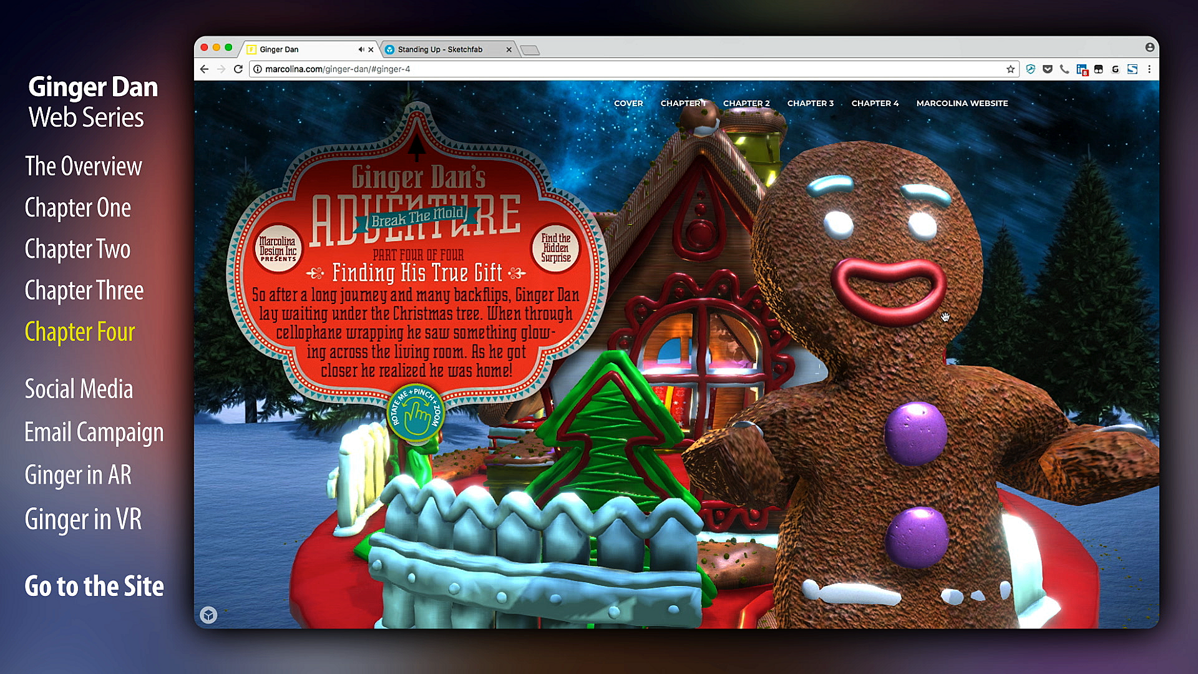Open CHAPTER 4 in site navigation
The width and height of the screenshot is (1198, 674).
point(875,103)
